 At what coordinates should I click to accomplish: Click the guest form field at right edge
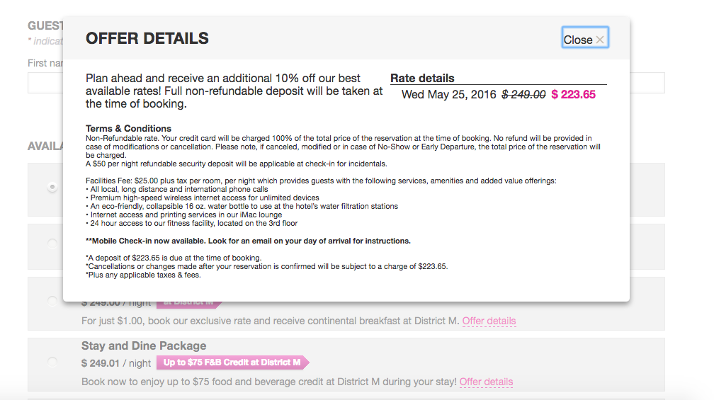(647, 83)
